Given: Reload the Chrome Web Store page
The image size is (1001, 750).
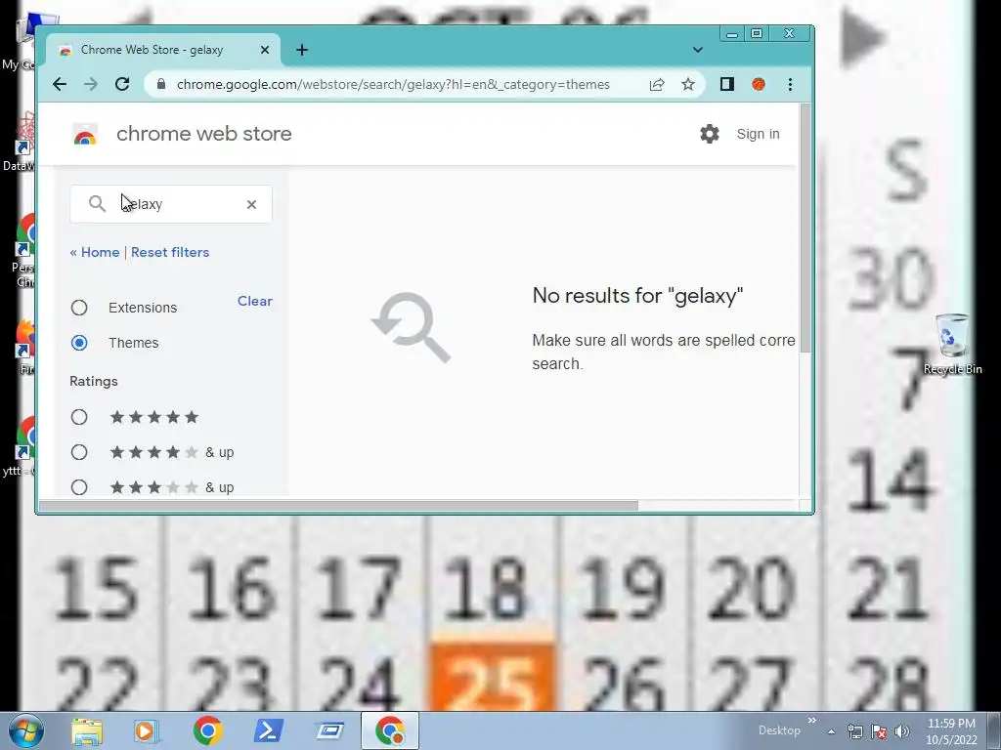Looking at the screenshot, I should click(122, 84).
